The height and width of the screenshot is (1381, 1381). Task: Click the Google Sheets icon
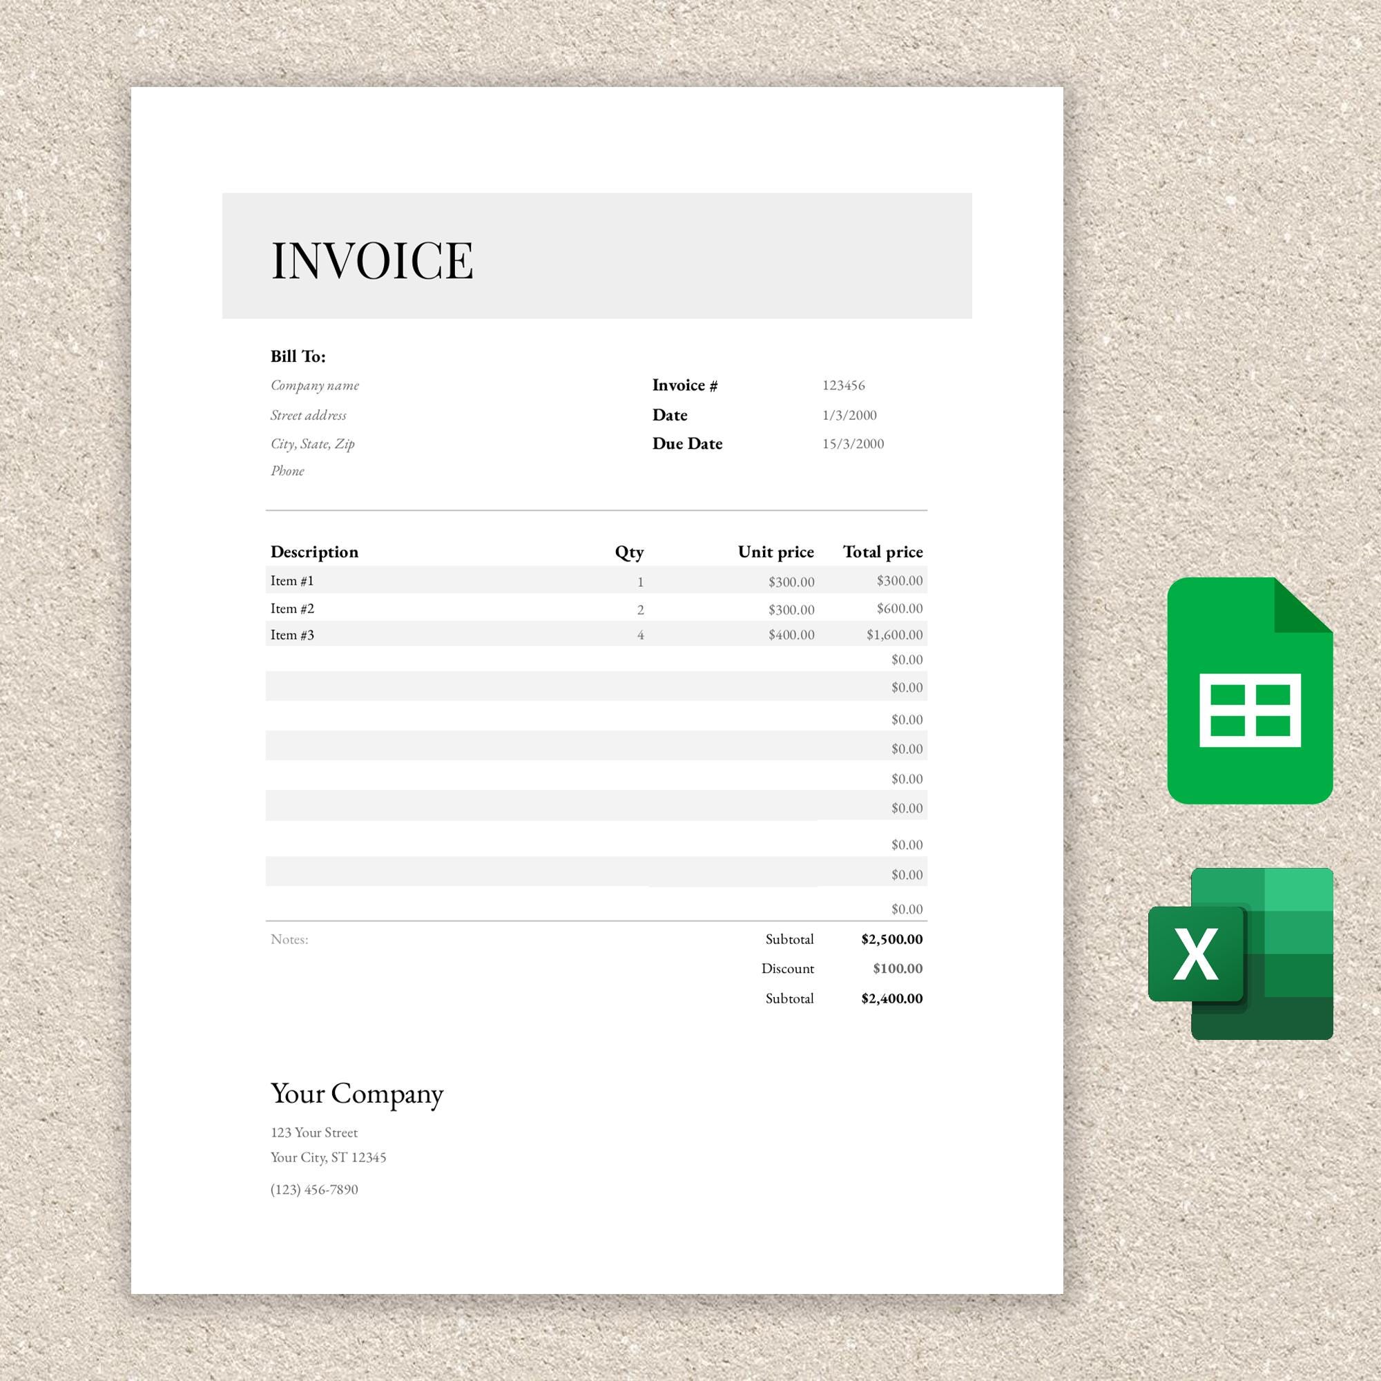coord(1250,690)
